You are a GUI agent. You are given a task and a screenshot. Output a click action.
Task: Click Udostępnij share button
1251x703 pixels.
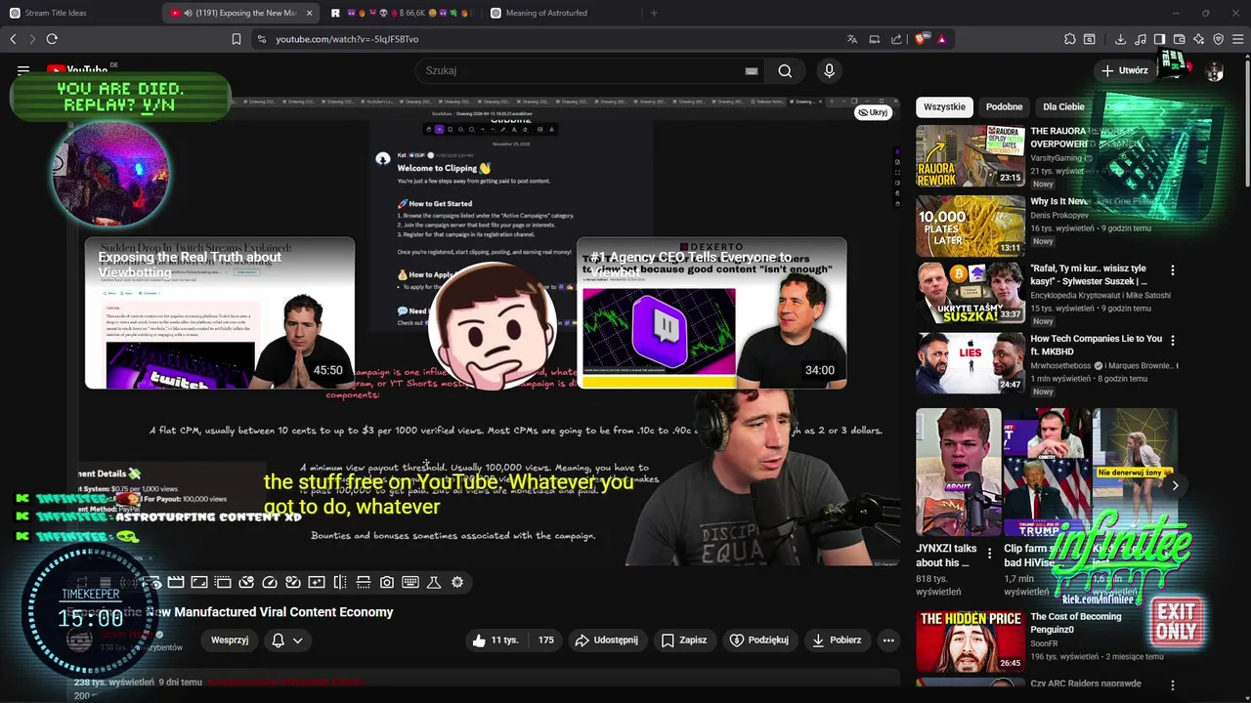coord(606,641)
